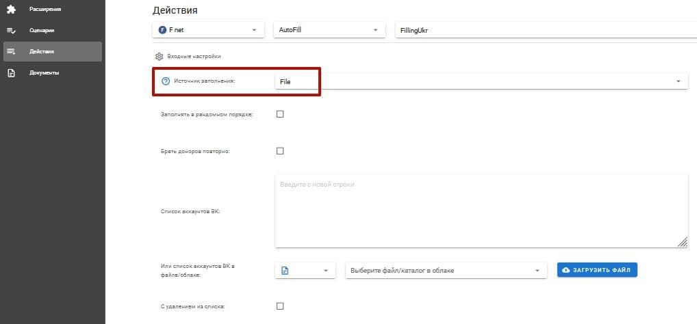The height and width of the screenshot is (324, 697).
Task: Click the cloud upload icon on button
Action: [566, 271]
